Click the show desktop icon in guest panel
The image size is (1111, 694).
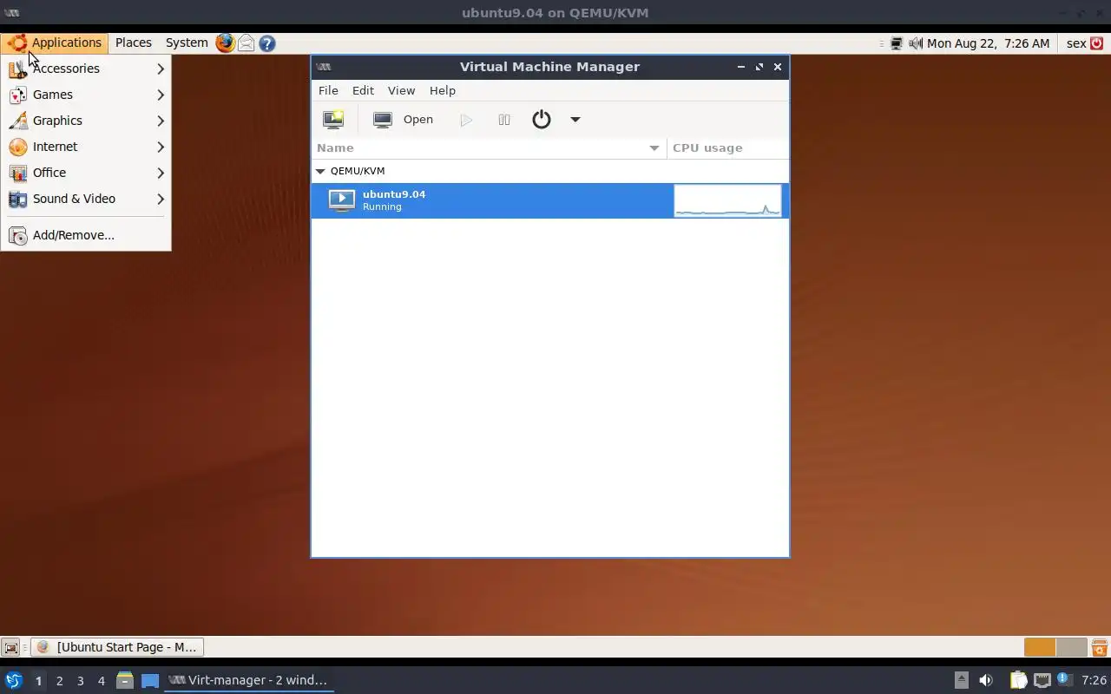point(10,647)
